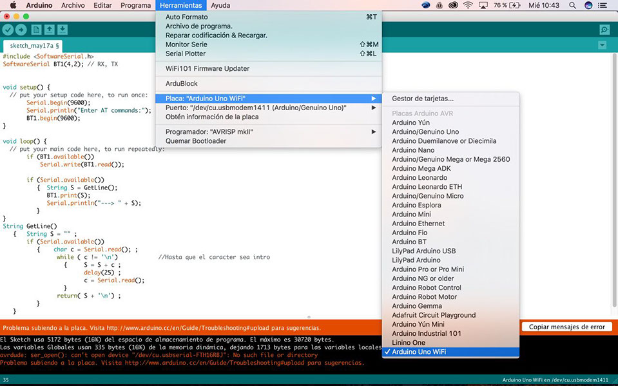Select Linino One board

pos(450,343)
